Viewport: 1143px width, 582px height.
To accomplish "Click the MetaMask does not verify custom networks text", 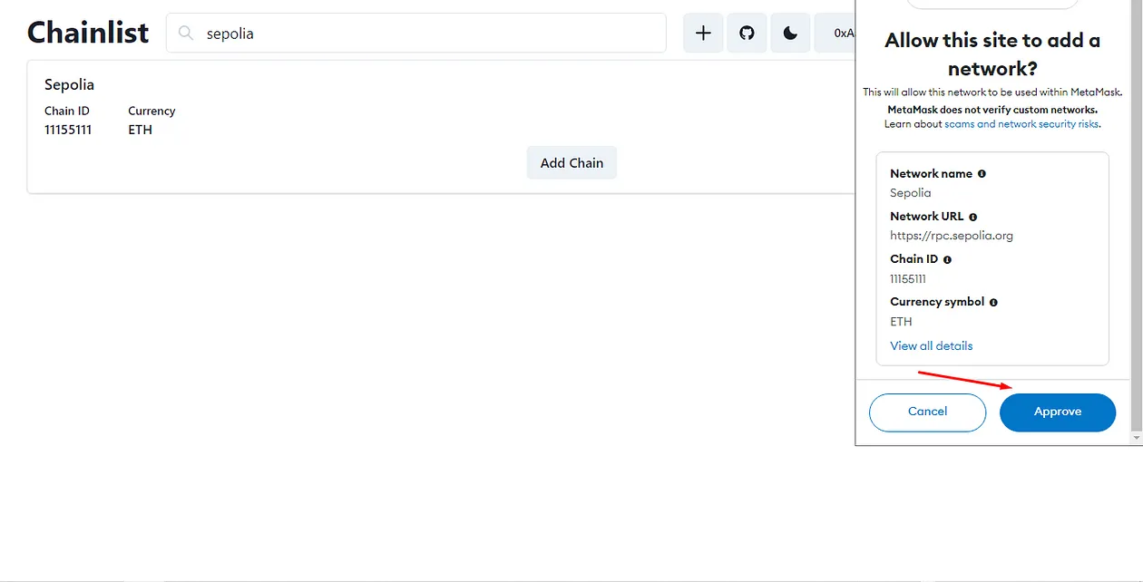I will pos(993,110).
